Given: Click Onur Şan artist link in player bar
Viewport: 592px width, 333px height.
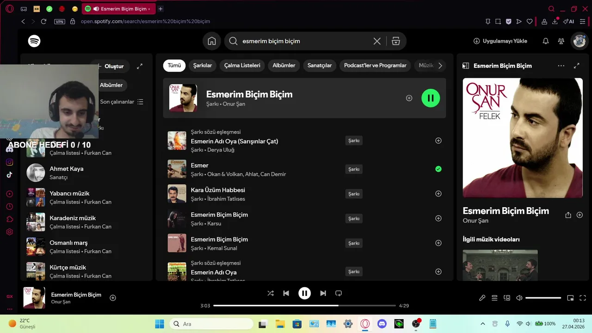Looking at the screenshot, I should pos(61,302).
